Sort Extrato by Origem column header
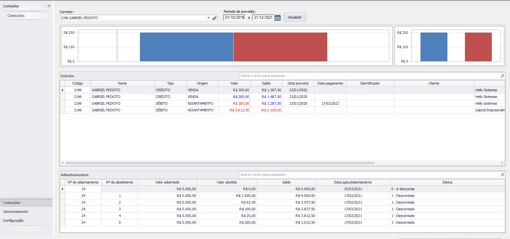Screen dimensions: 510x239 (202, 83)
